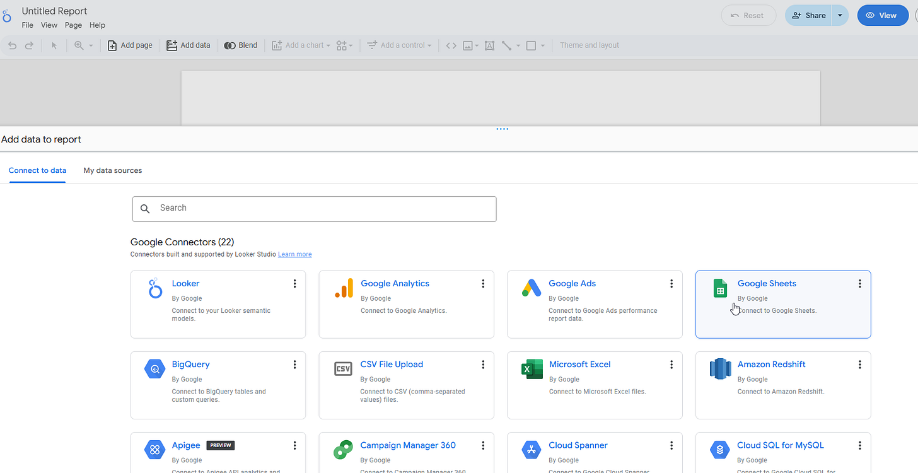Screen dimensions: 918x473
Task: Click the insert image icon
Action: click(x=468, y=45)
